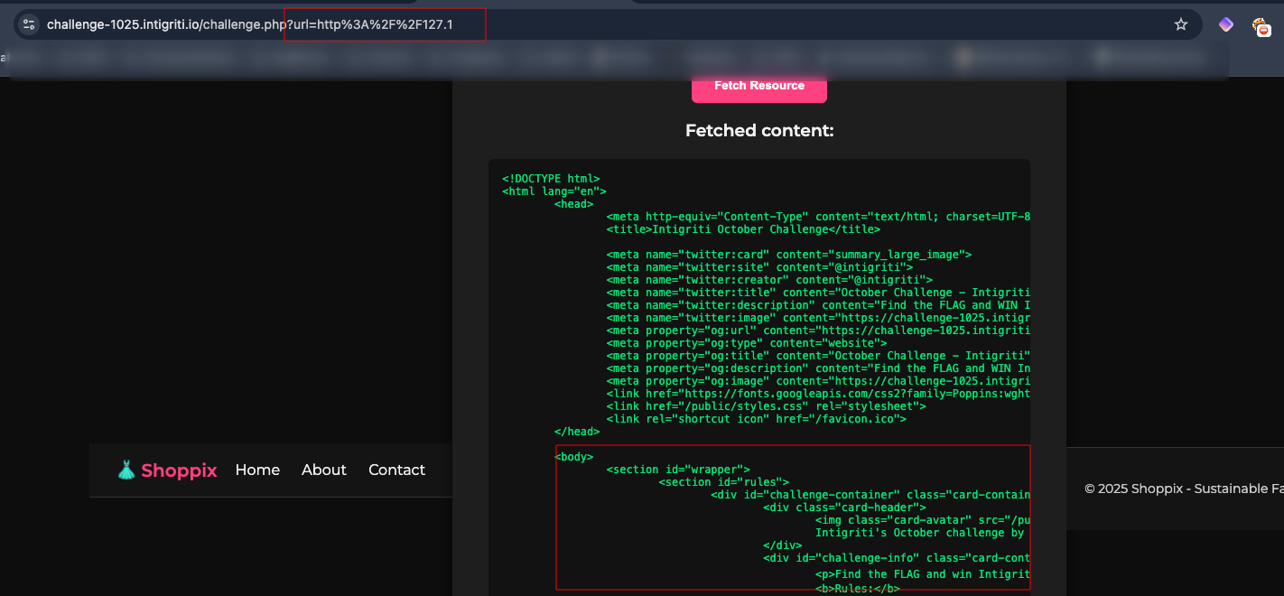Click the closing </head> tag line
Image resolution: width=1284 pixels, height=596 pixels.
tap(577, 432)
